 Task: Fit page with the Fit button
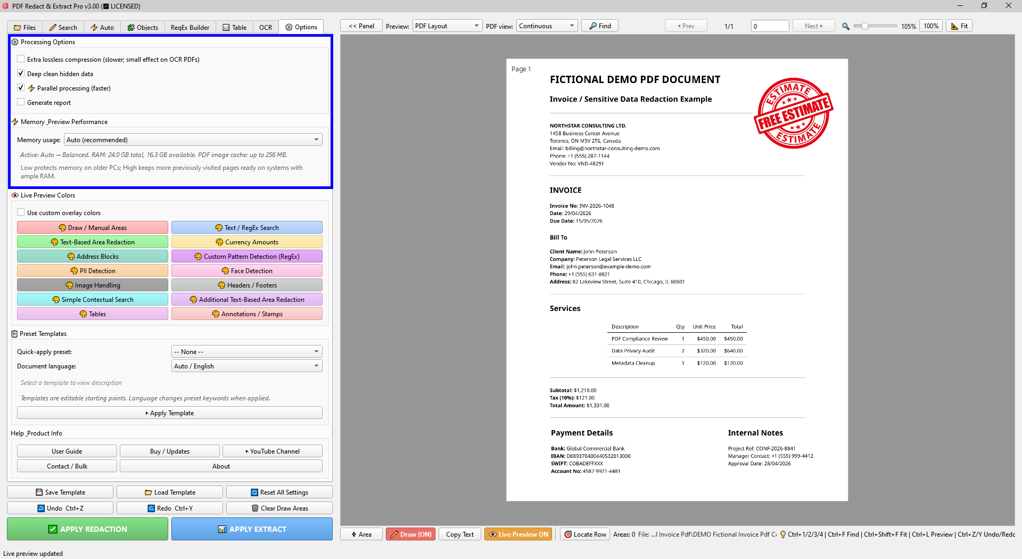pos(959,26)
